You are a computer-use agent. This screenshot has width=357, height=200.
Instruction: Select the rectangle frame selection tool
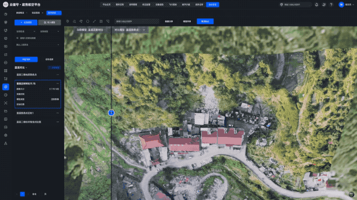click(101, 21)
